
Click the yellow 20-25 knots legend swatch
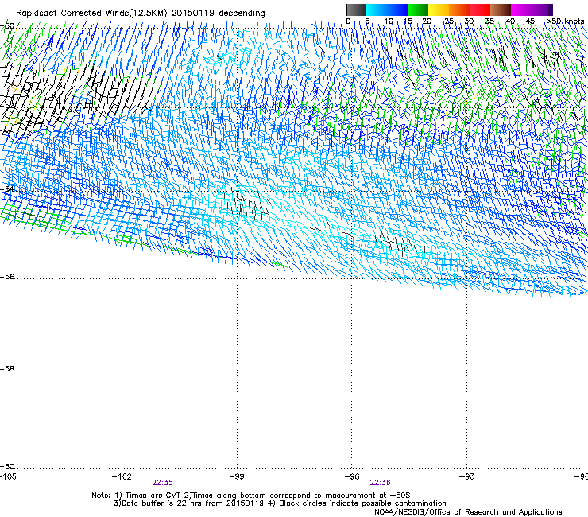[x=439, y=10]
